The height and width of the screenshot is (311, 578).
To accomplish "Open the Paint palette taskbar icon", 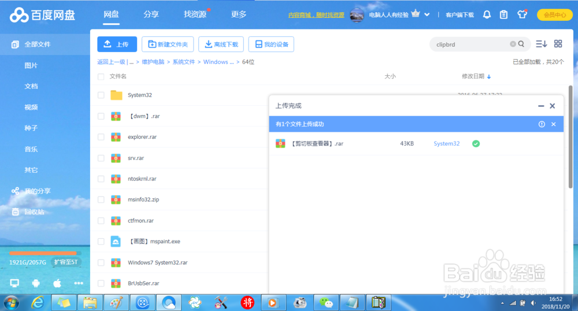I will pos(116,303).
